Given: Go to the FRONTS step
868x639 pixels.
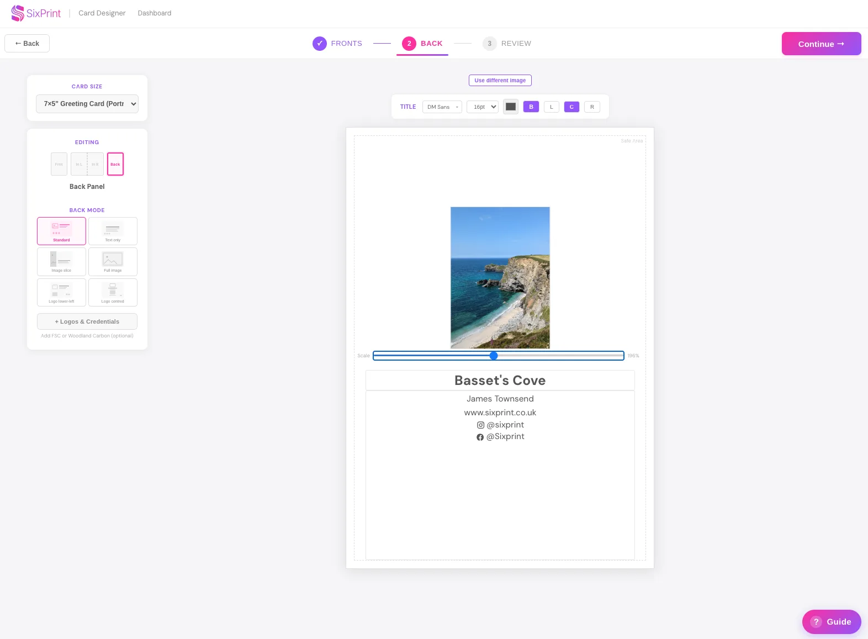Looking at the screenshot, I should tap(337, 44).
